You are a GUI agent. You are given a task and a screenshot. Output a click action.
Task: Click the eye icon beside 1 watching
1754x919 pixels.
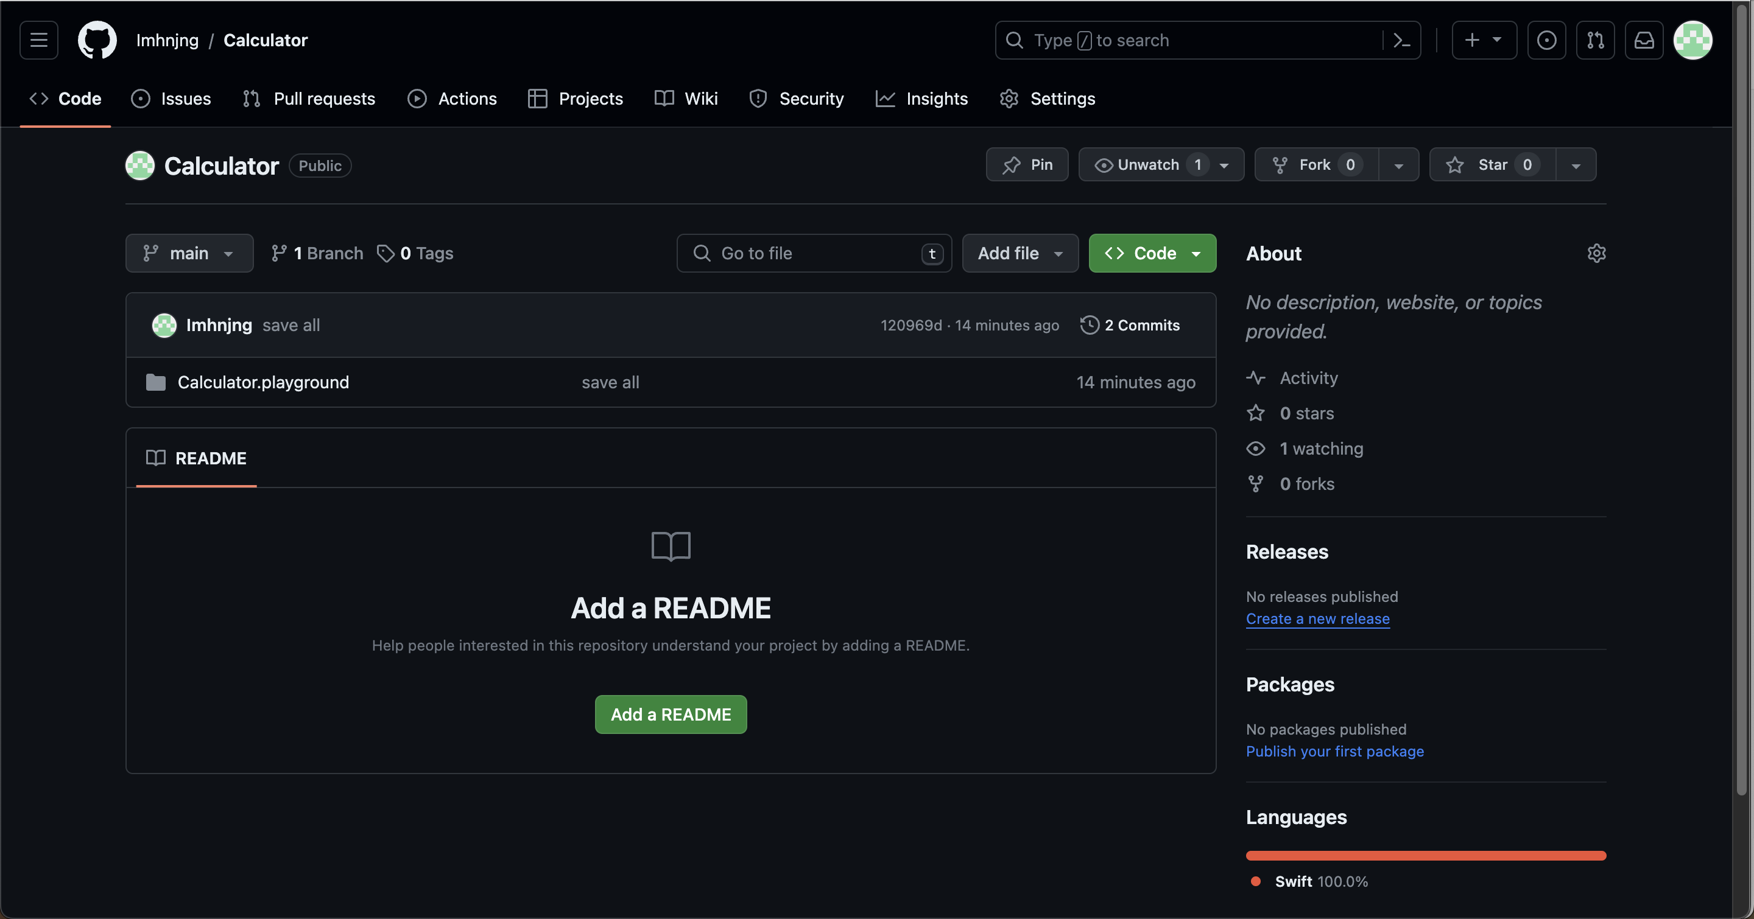[1256, 449]
